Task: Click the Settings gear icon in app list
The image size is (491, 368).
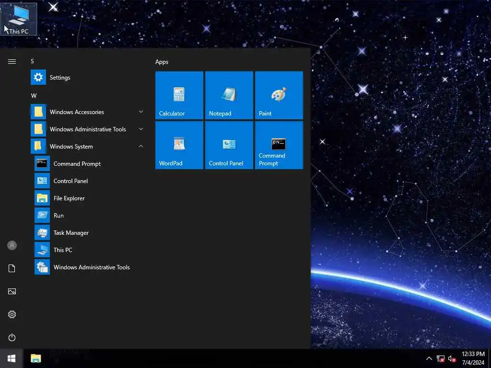Action: [38, 77]
